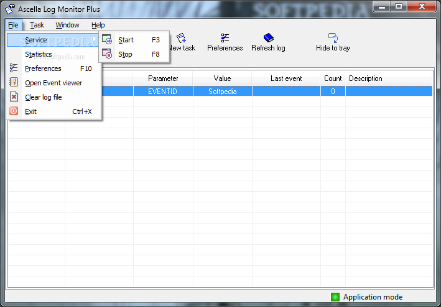The height and width of the screenshot is (307, 441).
Task: Click the Stop service icon
Action: coord(107,54)
